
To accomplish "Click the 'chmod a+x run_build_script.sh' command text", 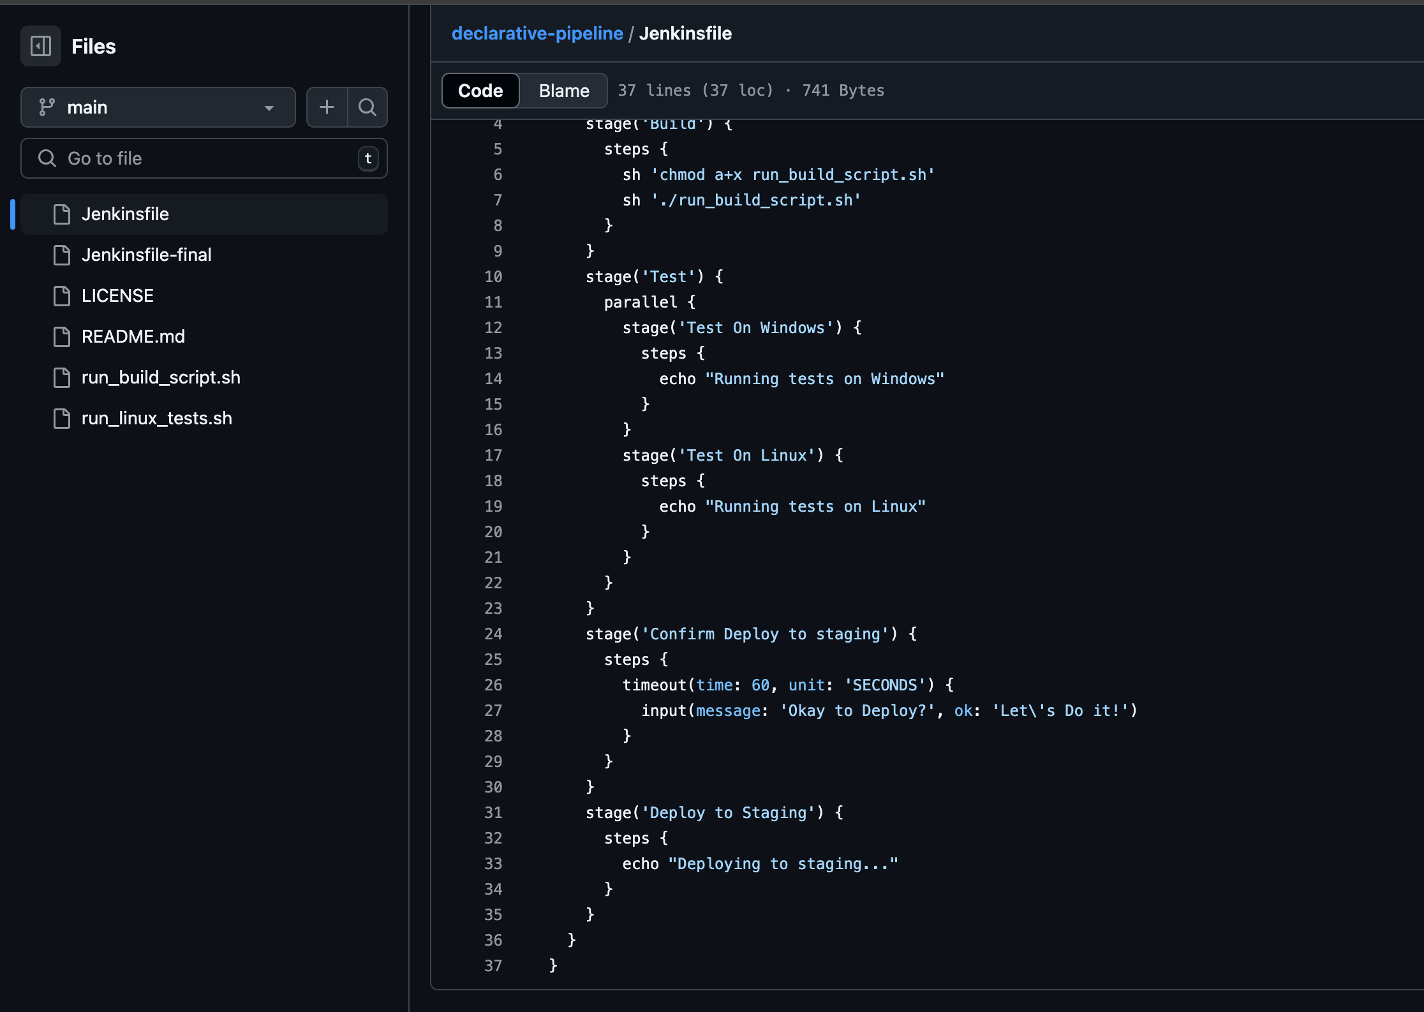I will pos(793,175).
